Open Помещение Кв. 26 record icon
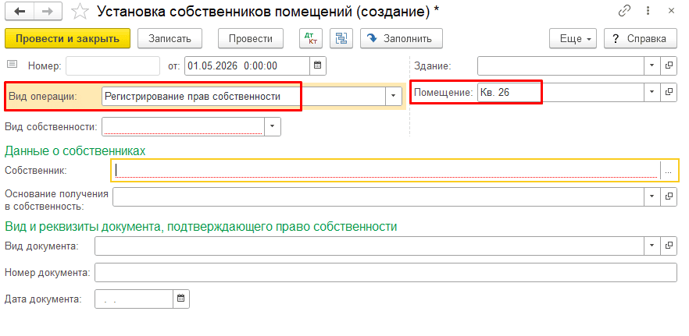The width and height of the screenshot is (689, 336). pyautogui.click(x=669, y=92)
